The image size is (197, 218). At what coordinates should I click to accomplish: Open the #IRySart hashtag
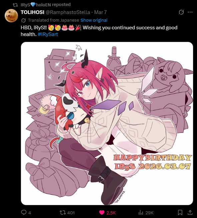[48, 34]
